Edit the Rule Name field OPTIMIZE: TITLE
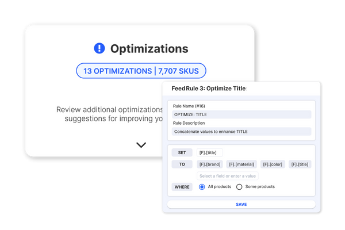 pyautogui.click(x=241, y=114)
